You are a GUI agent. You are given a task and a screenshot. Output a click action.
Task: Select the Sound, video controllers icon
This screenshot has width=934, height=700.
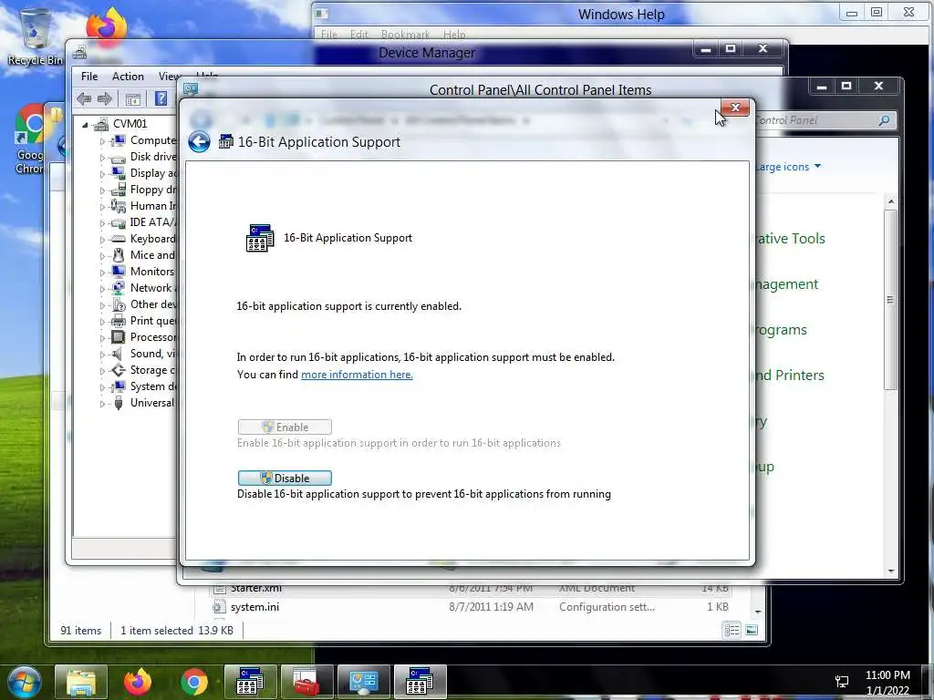pos(118,354)
